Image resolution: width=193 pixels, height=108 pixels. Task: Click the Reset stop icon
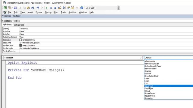(55, 8)
